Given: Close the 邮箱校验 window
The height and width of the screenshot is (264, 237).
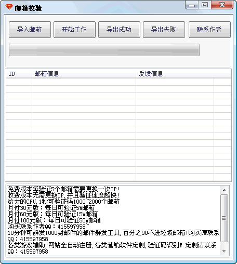Looking at the screenshot, I should (x=222, y=5).
